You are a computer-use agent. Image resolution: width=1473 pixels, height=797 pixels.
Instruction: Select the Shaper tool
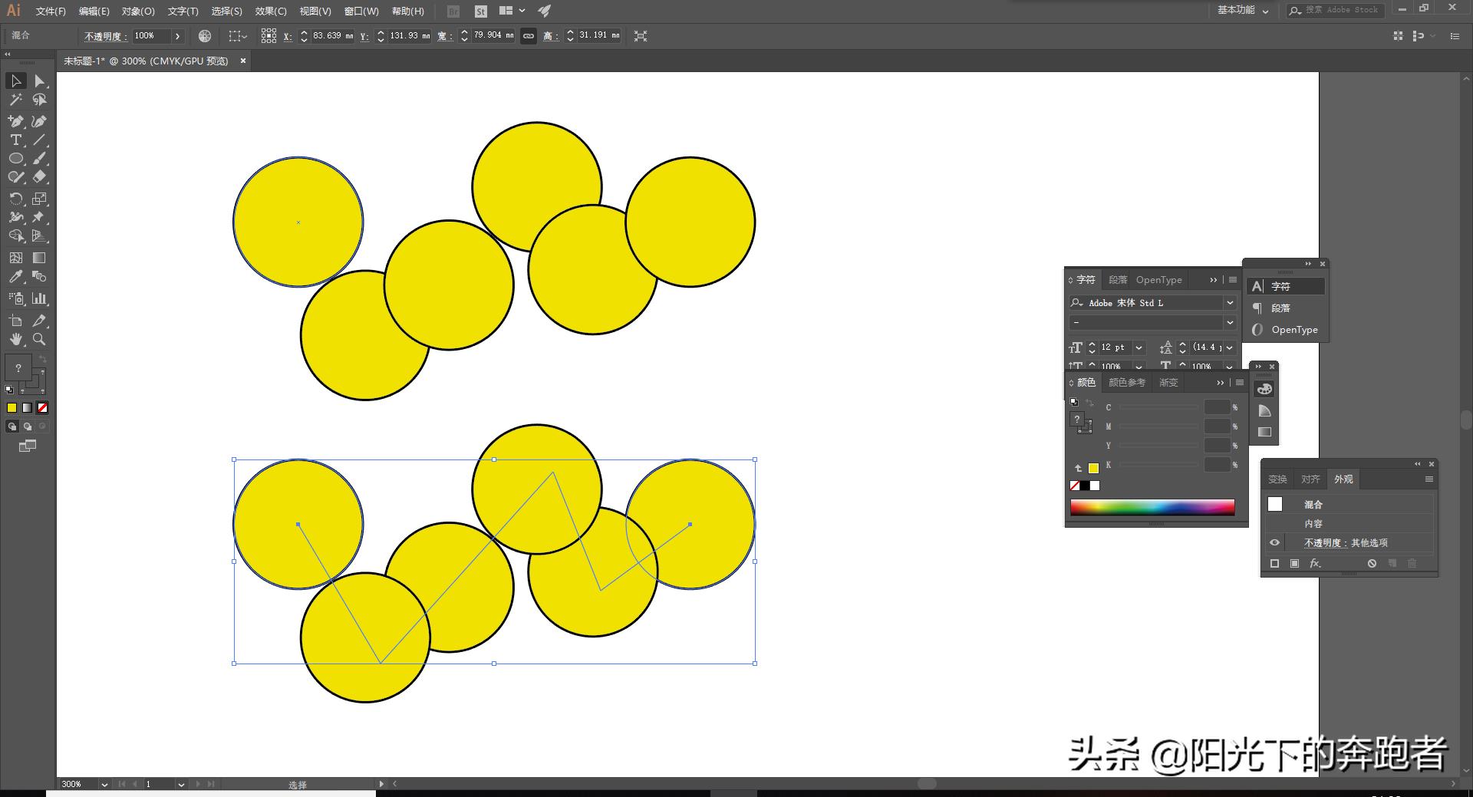pos(16,176)
